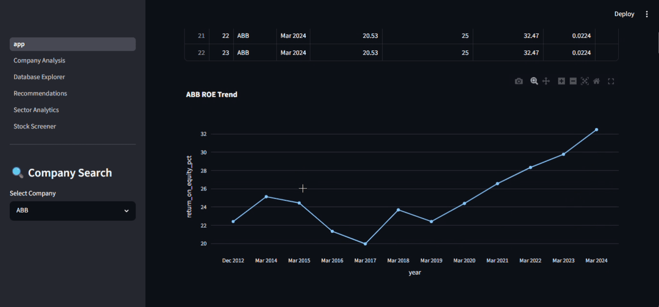Open the chart in fullscreen view
659x307 pixels.
[x=611, y=81]
